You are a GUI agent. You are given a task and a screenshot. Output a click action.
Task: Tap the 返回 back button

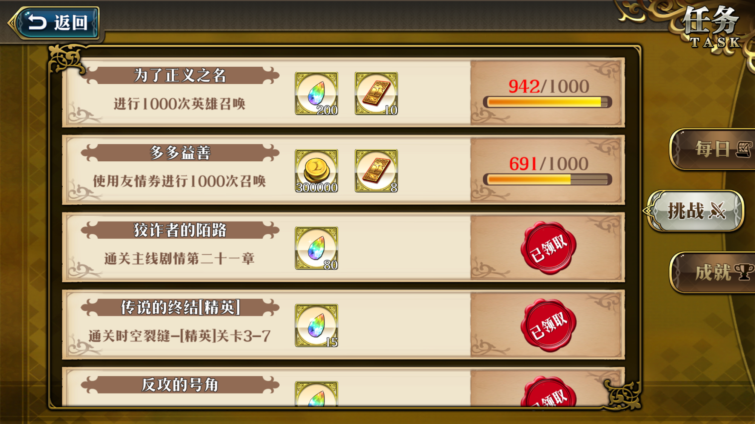point(54,23)
